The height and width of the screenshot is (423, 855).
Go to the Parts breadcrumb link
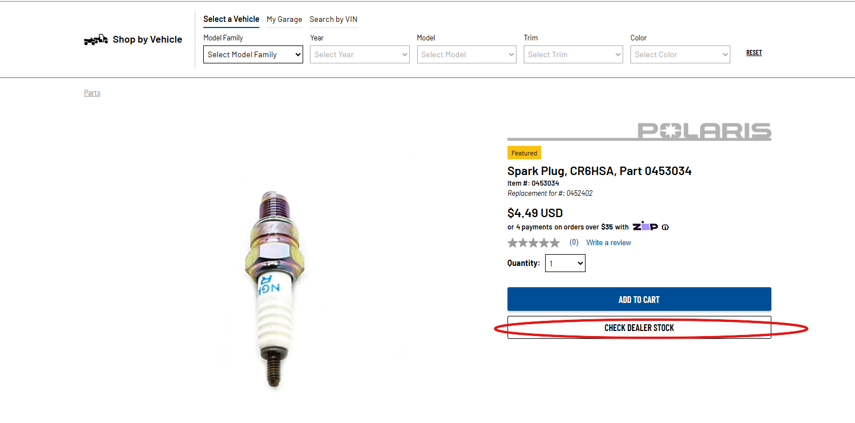92,93
